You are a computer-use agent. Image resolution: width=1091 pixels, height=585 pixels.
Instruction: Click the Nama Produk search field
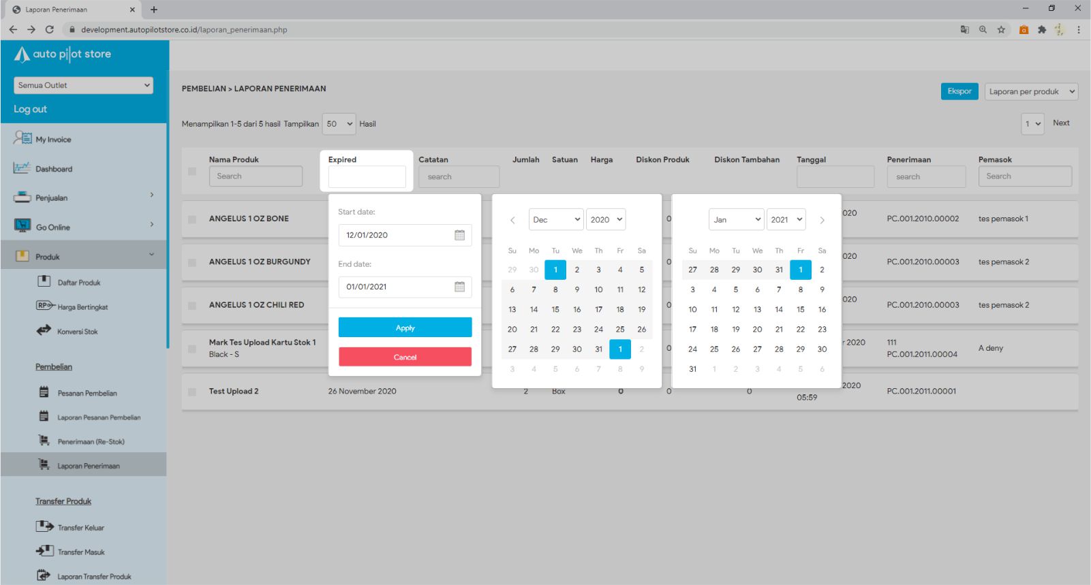point(256,176)
